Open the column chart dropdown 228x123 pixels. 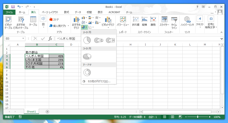coord(84,18)
